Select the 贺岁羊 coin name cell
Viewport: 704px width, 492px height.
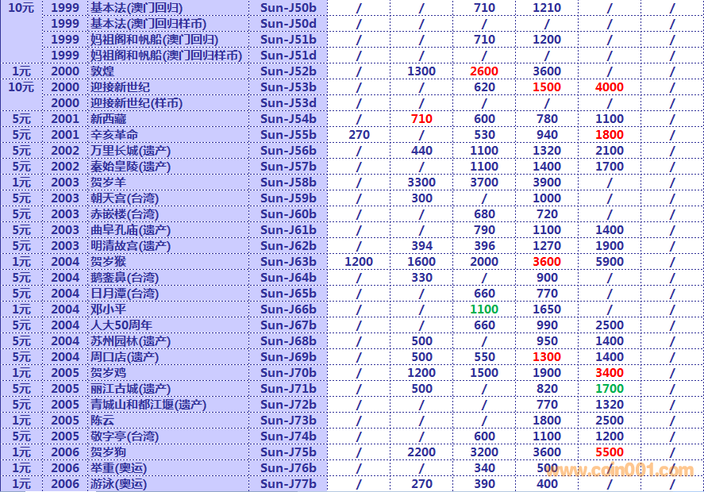108,183
